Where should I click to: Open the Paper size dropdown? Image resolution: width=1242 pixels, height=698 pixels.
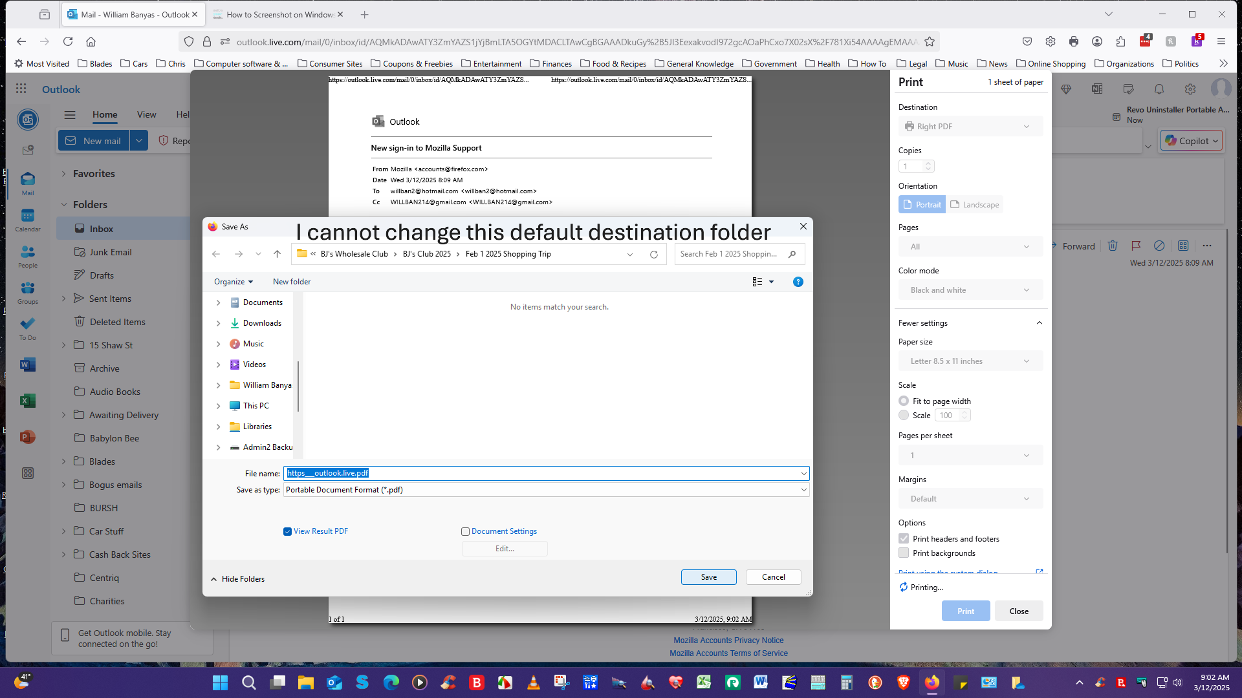(970, 361)
